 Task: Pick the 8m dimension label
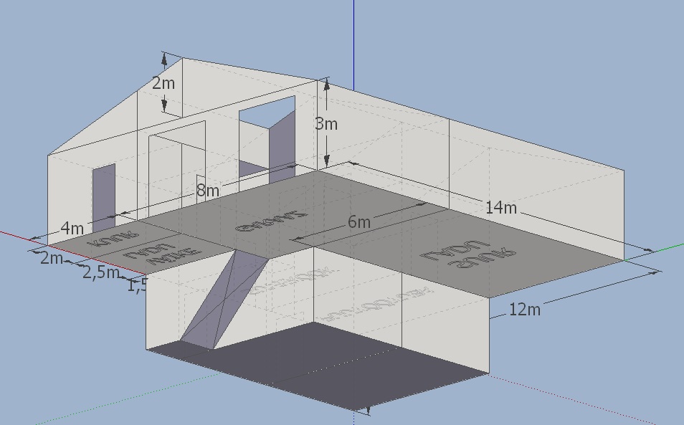tap(208, 191)
